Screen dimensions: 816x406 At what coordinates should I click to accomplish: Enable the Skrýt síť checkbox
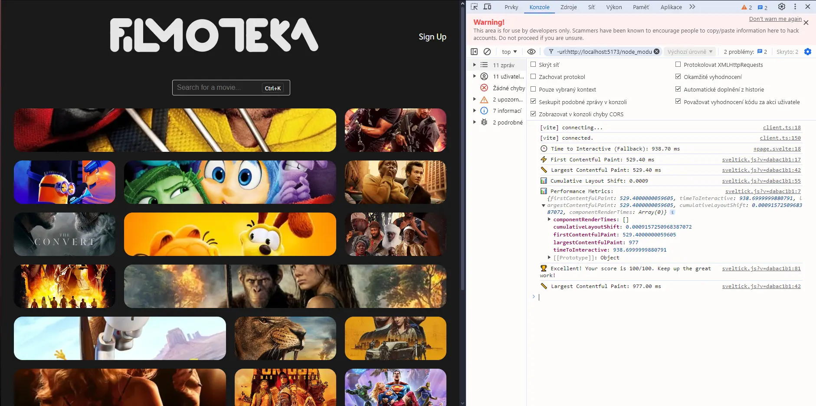[534, 65]
